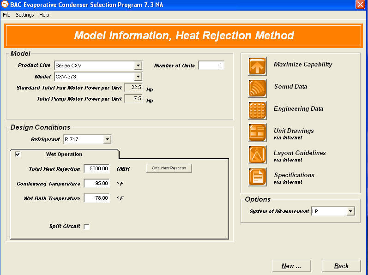Click the pump motor power 7.5 value

pyautogui.click(x=133, y=98)
